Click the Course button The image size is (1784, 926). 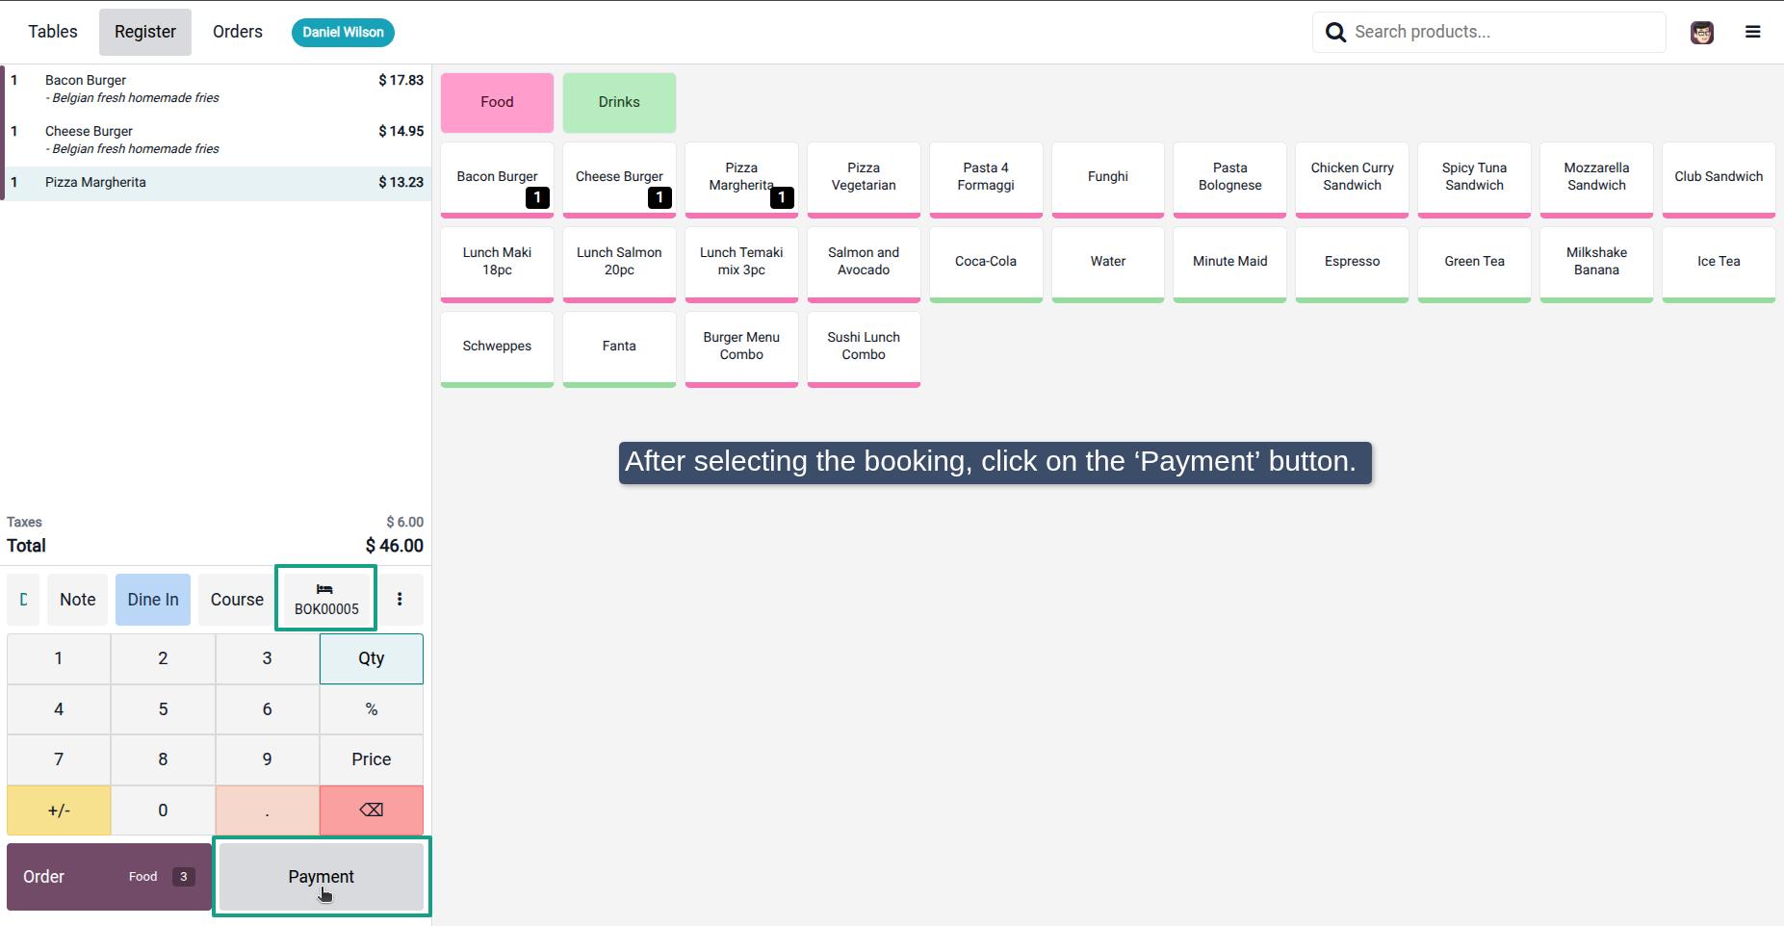[237, 599]
